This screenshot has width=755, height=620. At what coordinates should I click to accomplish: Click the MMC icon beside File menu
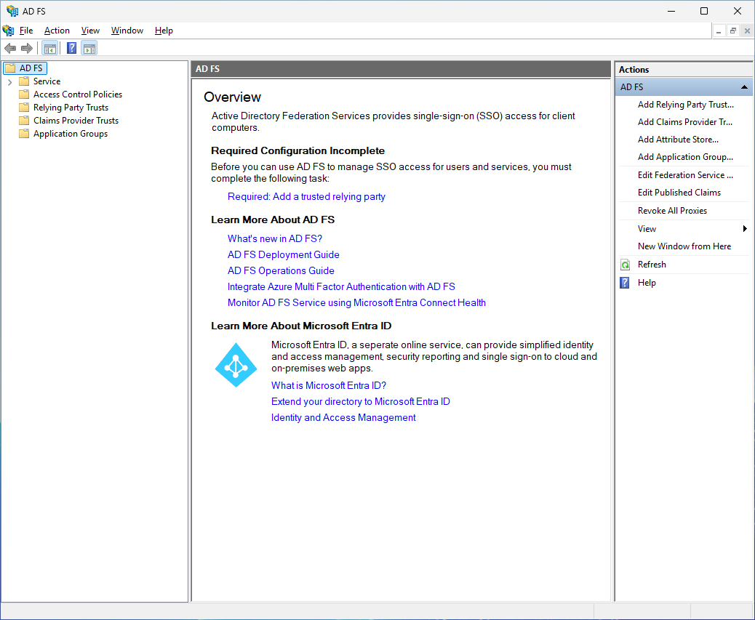pos(8,31)
